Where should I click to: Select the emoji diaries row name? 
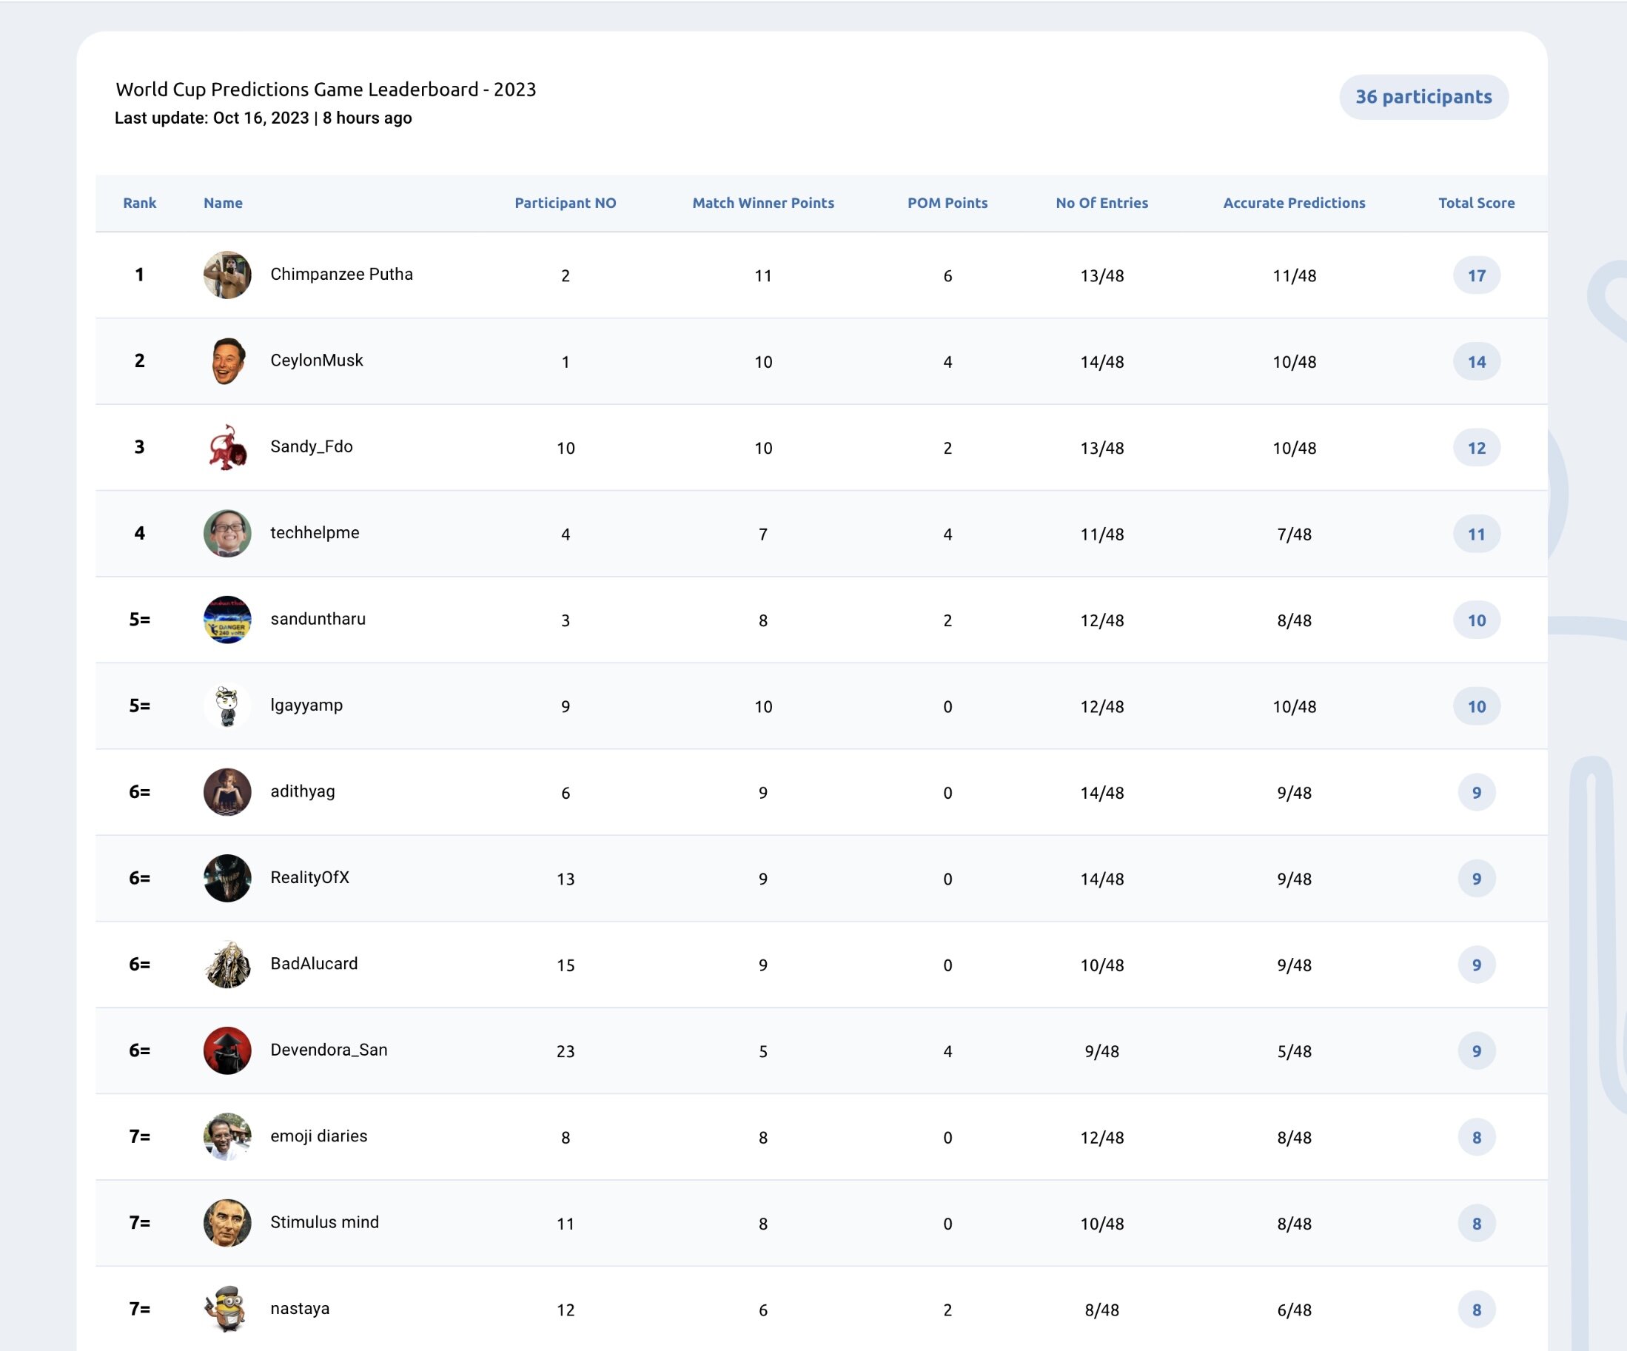[x=318, y=1136]
